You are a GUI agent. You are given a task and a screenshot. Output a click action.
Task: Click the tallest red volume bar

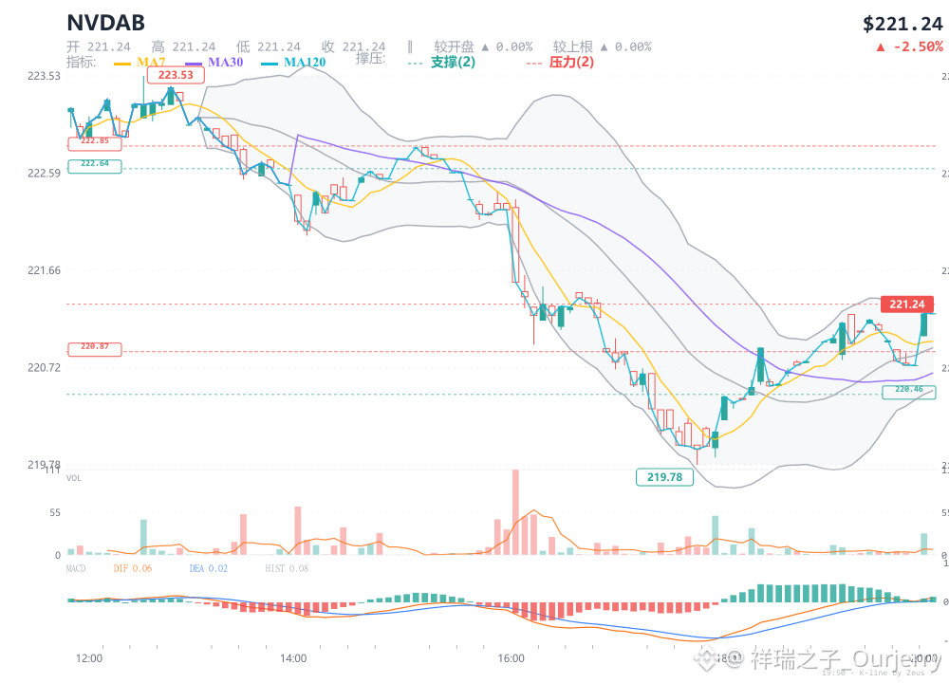(515, 512)
